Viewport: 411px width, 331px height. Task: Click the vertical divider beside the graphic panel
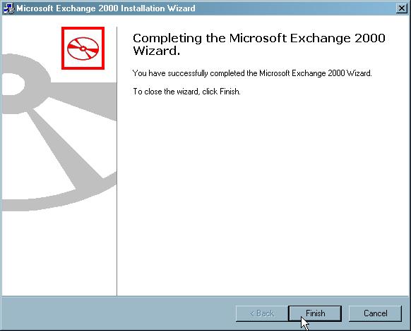point(117,161)
